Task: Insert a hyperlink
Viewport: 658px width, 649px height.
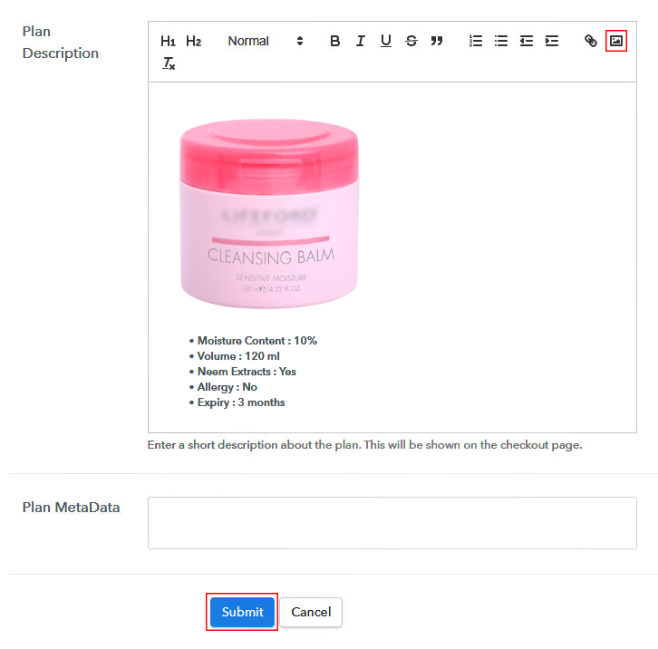Action: [590, 41]
